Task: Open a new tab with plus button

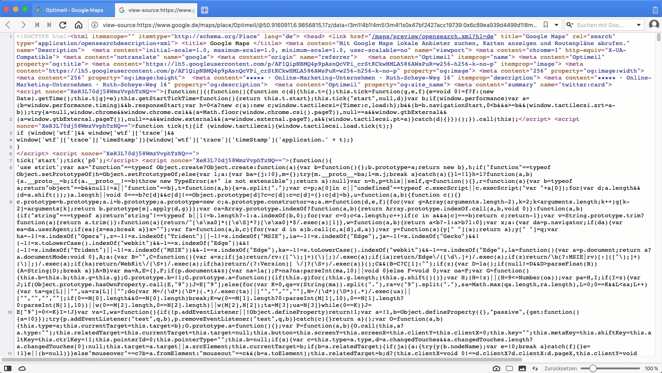Action: [x=205, y=10]
